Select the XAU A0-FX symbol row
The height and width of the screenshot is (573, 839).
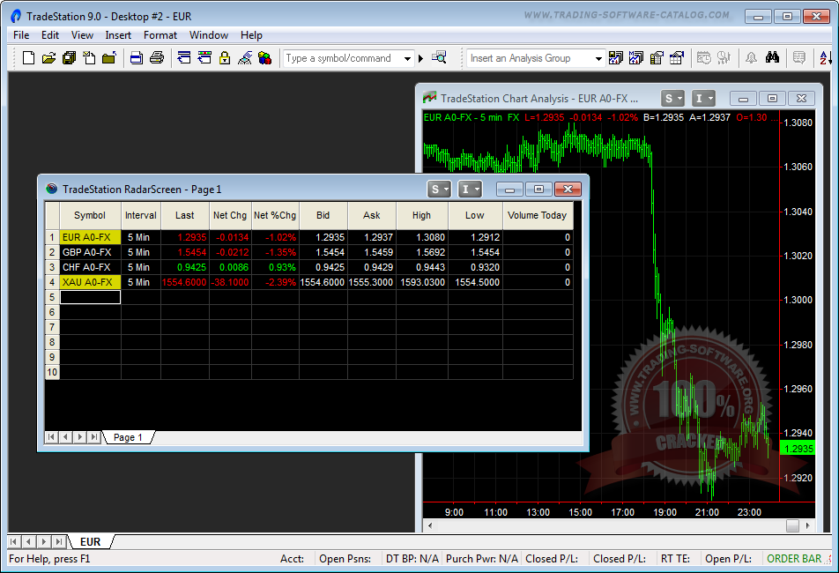tap(90, 282)
